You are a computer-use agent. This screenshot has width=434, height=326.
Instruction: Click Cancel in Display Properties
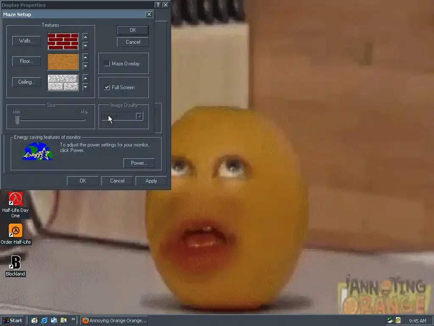117,181
